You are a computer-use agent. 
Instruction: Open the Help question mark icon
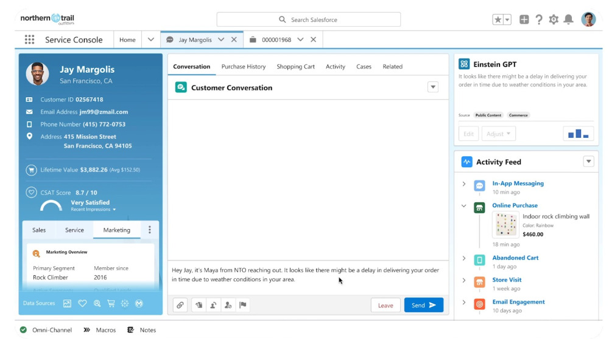point(539,19)
